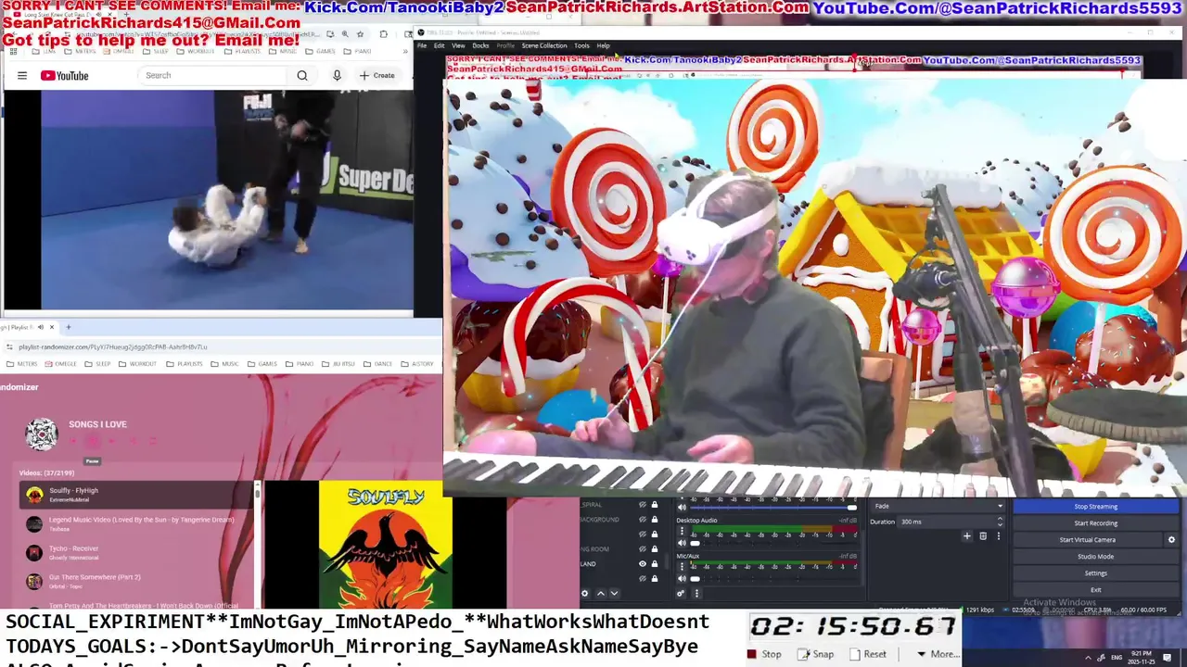This screenshot has width=1187, height=667.
Task: Click Start Recording in OBS
Action: coord(1095,523)
